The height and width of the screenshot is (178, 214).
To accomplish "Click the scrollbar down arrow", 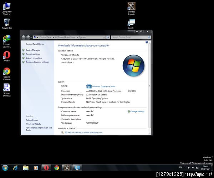I will pos(150,133).
